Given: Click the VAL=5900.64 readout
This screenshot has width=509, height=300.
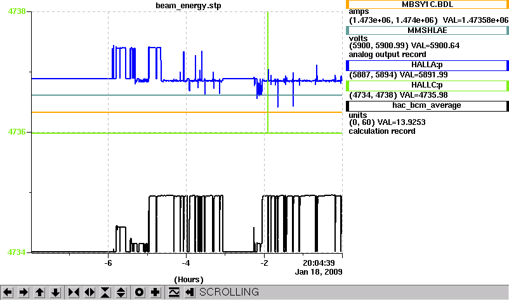Looking at the screenshot, I should 435,46.
